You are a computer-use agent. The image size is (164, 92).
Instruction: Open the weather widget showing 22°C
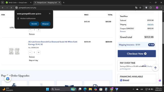click(x=8, y=89)
